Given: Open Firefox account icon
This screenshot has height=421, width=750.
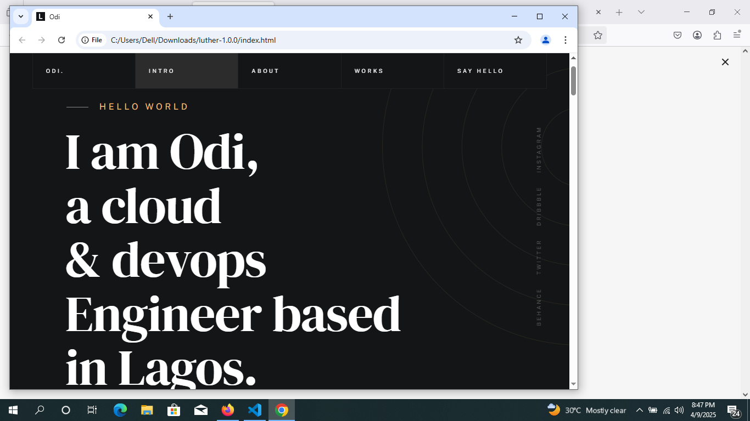Looking at the screenshot, I should (697, 35).
